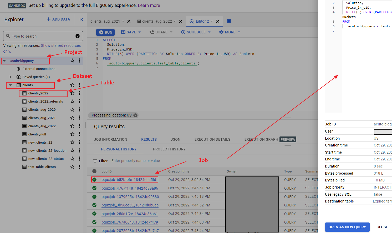Switch to the JOB INFORMATION tab

tap(111, 139)
